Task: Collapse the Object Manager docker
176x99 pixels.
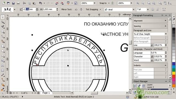Action: (166, 81)
